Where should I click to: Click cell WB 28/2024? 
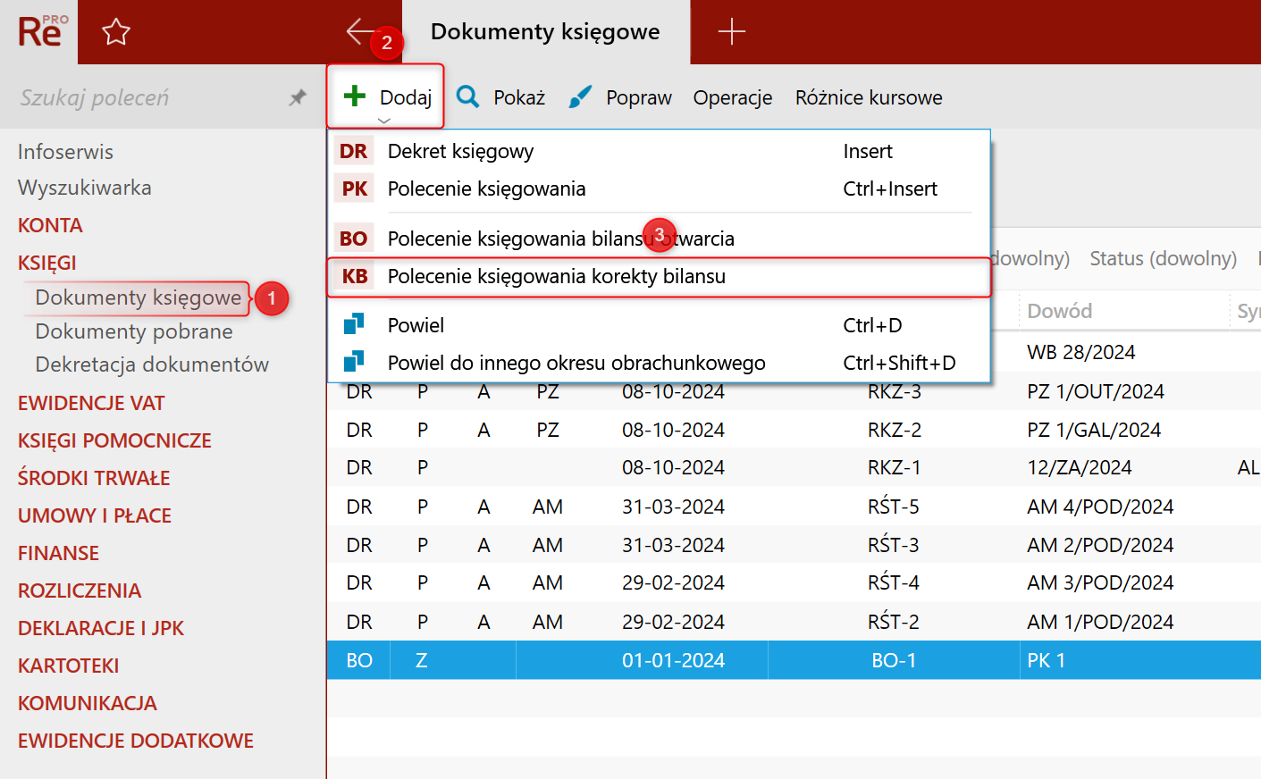tap(1081, 352)
